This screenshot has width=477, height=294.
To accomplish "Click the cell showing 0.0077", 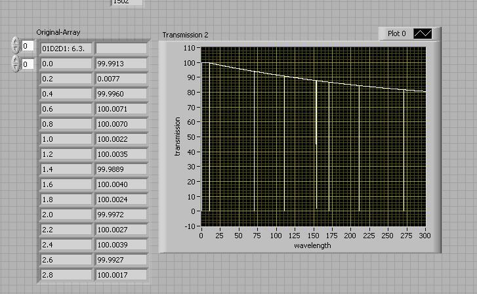I will (x=121, y=79).
